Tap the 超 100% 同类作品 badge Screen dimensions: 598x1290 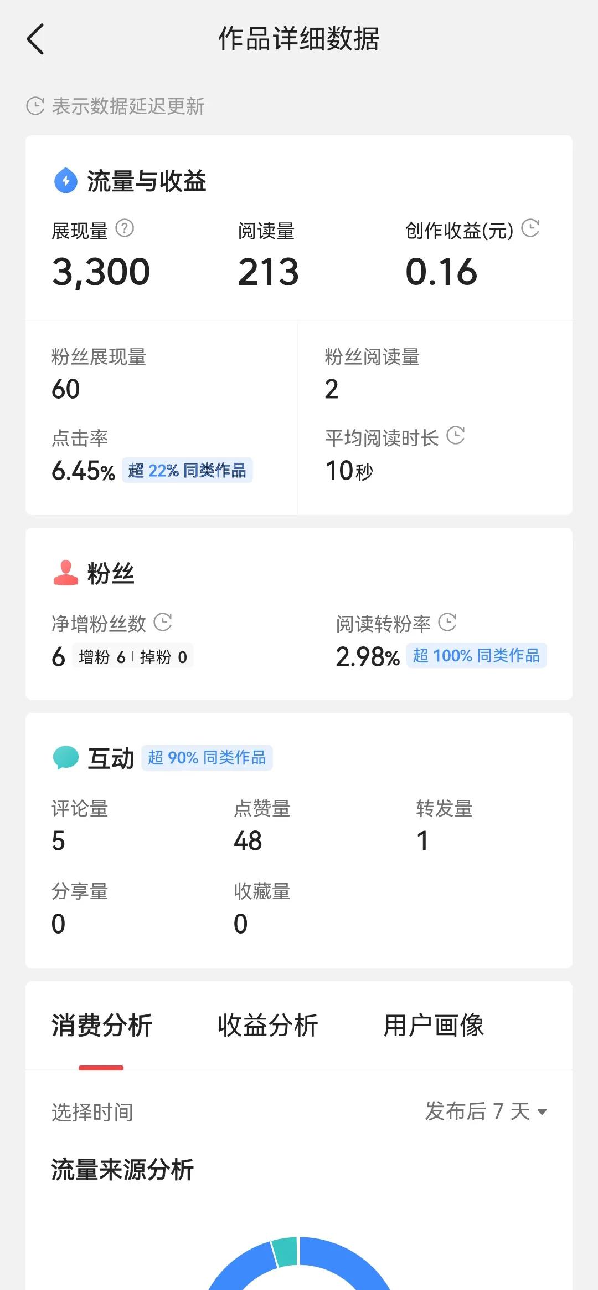pyautogui.click(x=476, y=655)
